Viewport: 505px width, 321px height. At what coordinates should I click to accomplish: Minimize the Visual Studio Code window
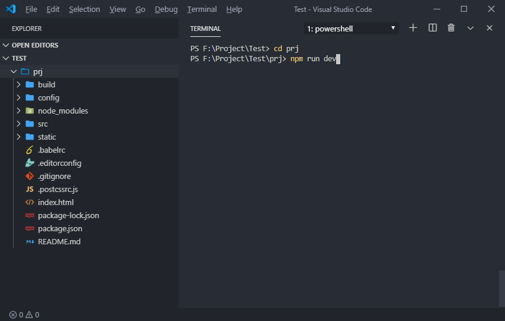(437, 9)
